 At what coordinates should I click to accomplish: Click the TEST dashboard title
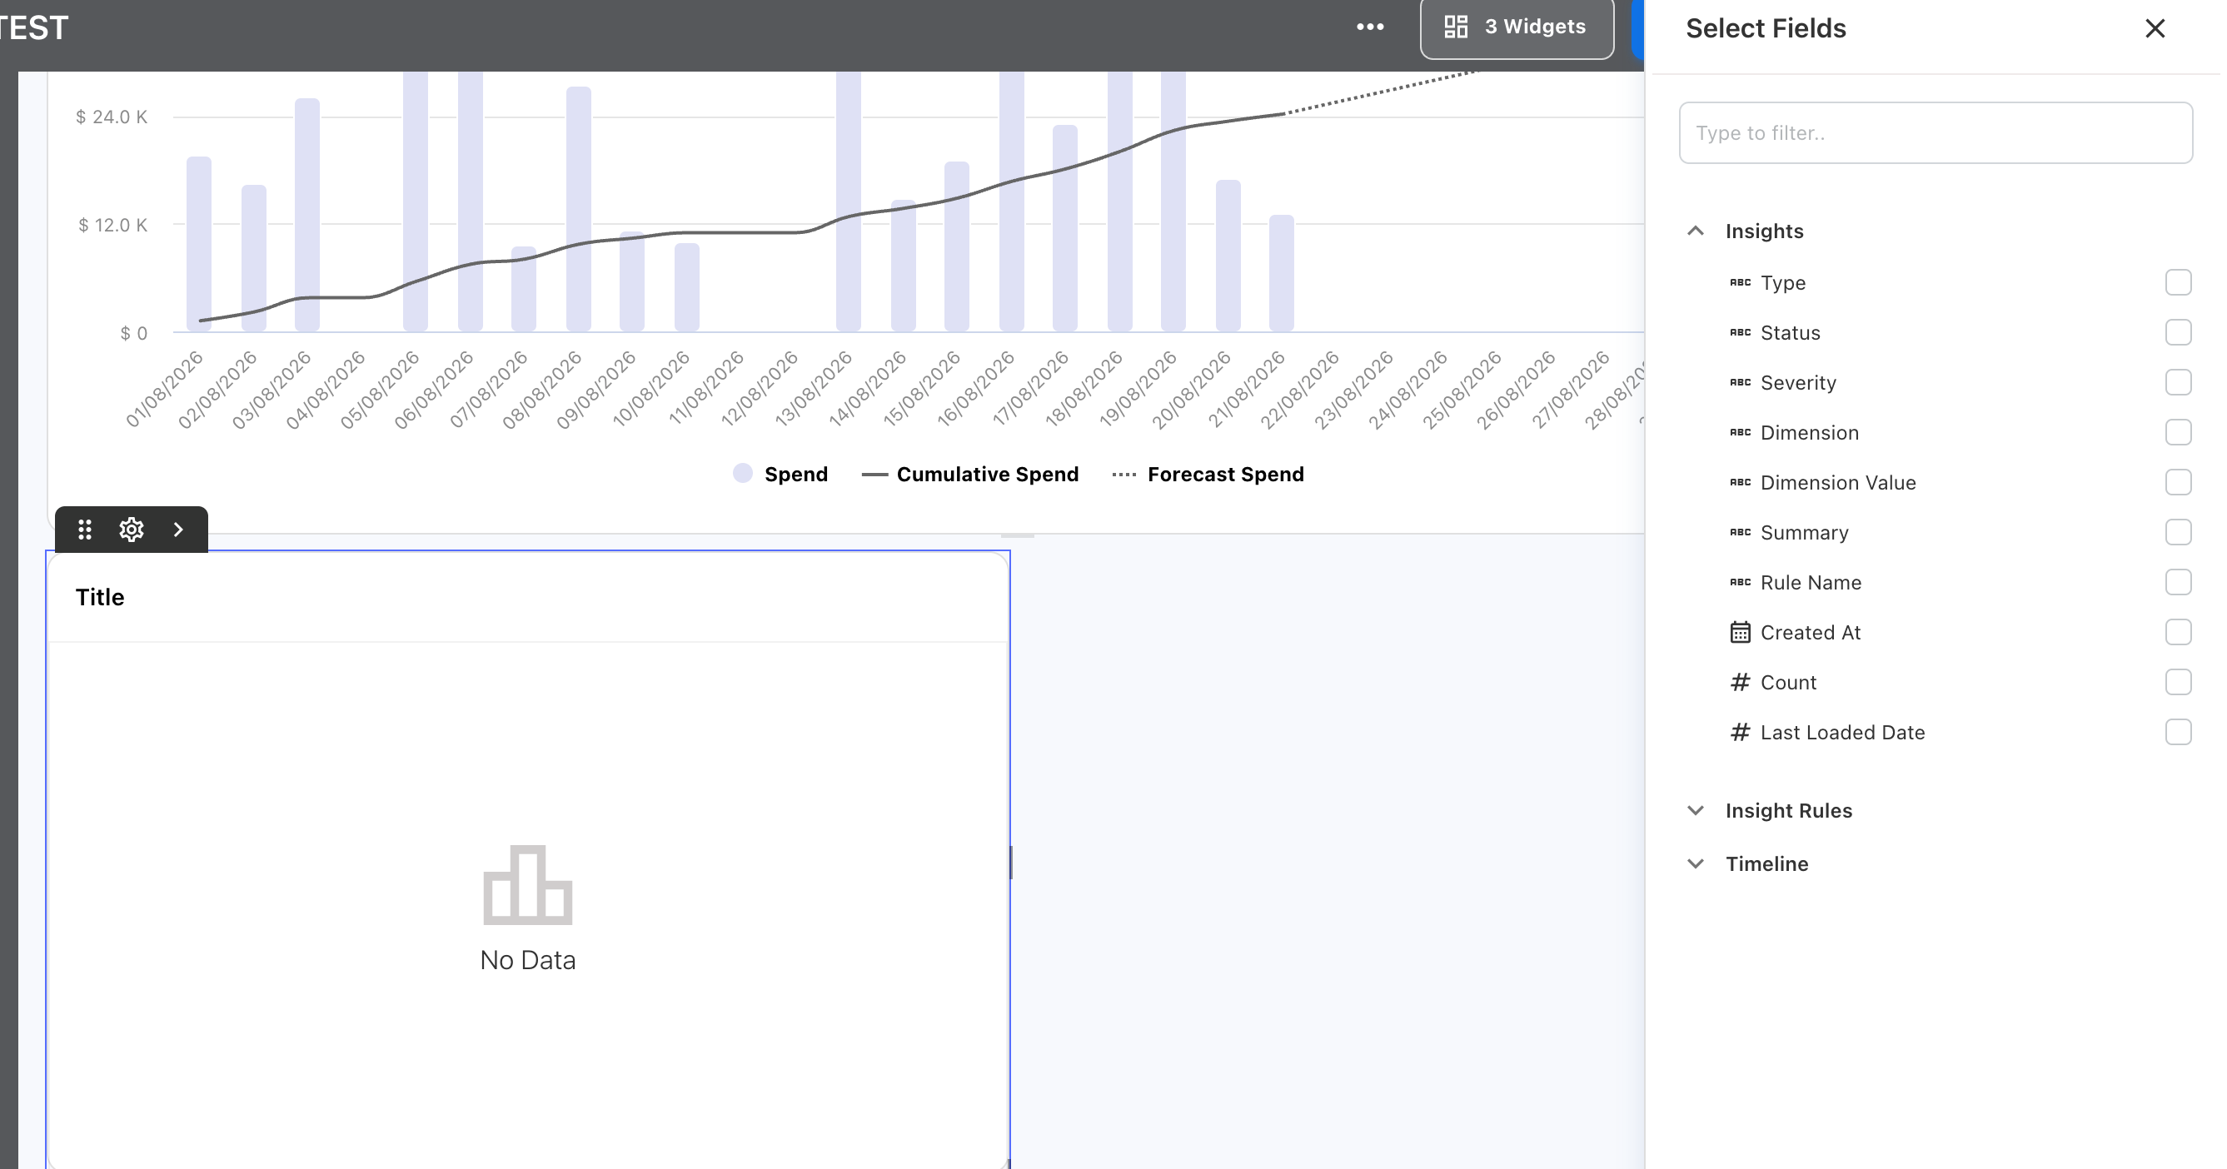point(32,27)
